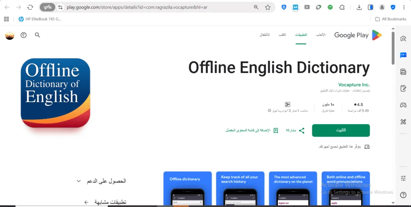The height and width of the screenshot is (207, 411).
Task: Select the التطبيقات (Apps) tab
Action: 301,35
